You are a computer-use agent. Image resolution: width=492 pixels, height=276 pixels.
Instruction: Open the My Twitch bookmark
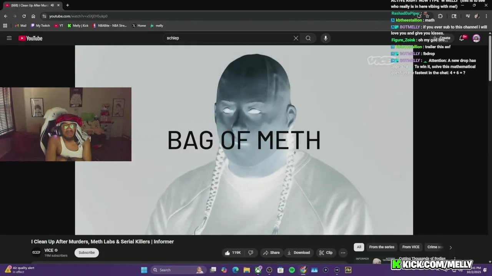pyautogui.click(x=40, y=26)
